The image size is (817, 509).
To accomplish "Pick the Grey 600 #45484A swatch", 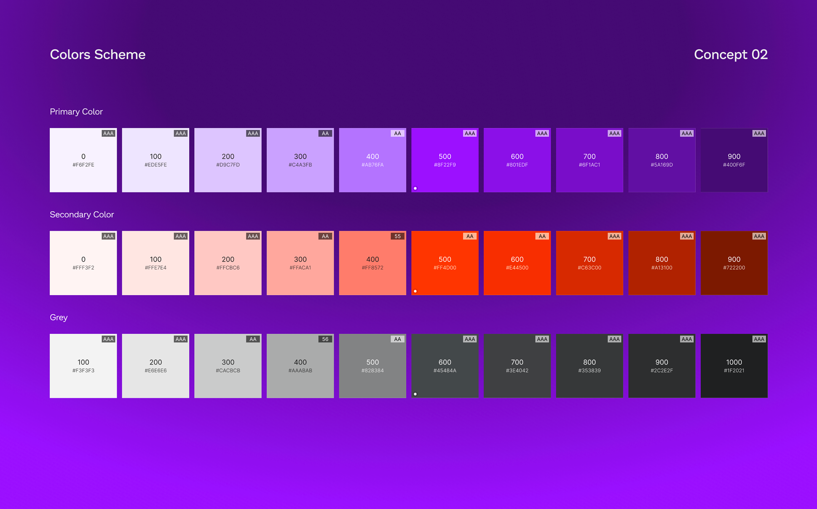I will pos(445,366).
